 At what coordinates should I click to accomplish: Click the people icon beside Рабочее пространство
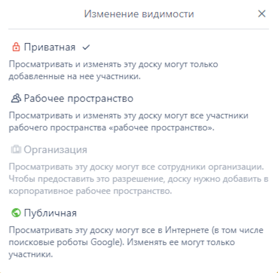(x=16, y=98)
